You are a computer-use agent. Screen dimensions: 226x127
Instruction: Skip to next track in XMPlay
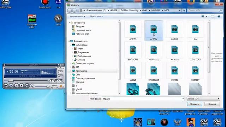click(27, 85)
